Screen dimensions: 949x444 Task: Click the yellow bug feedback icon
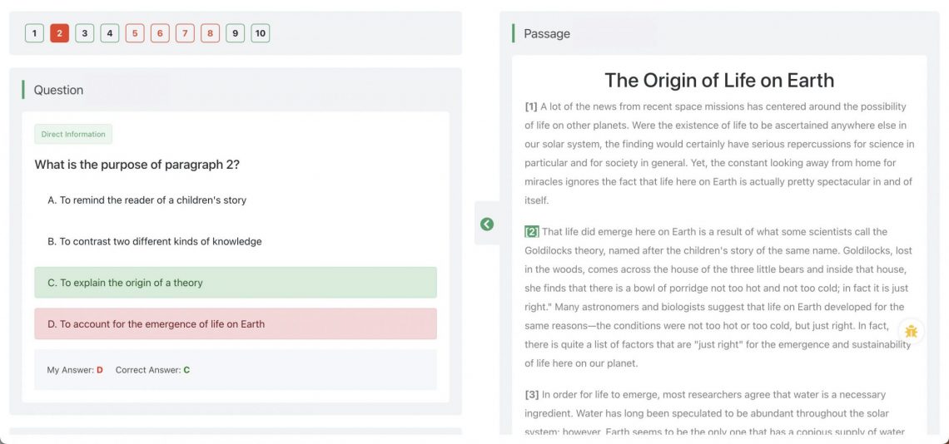[x=912, y=331]
